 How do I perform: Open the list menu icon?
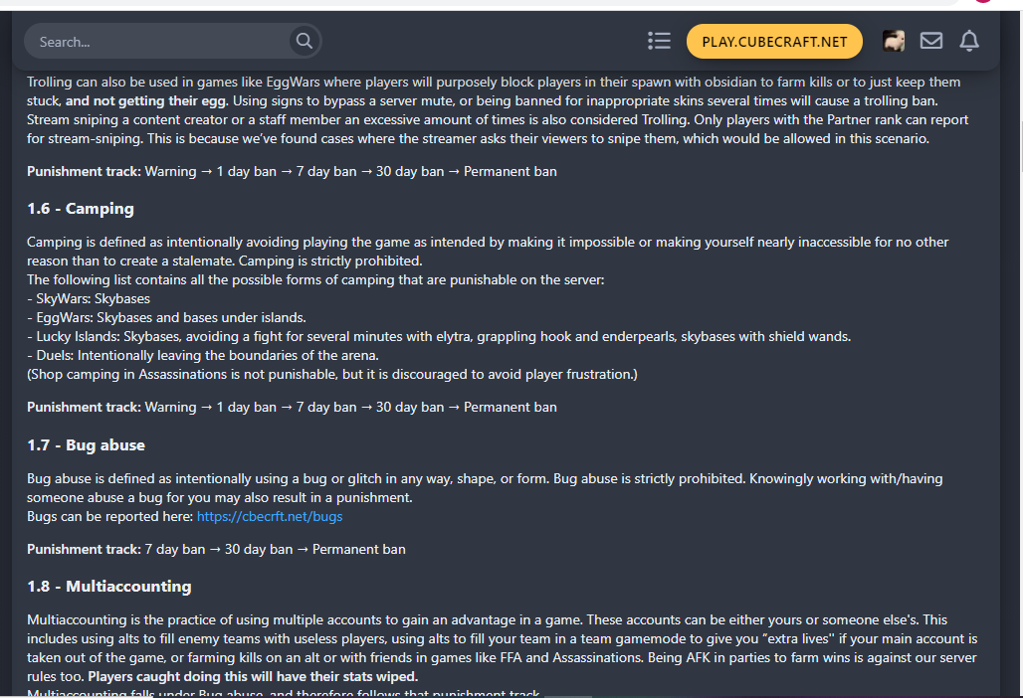(x=659, y=41)
